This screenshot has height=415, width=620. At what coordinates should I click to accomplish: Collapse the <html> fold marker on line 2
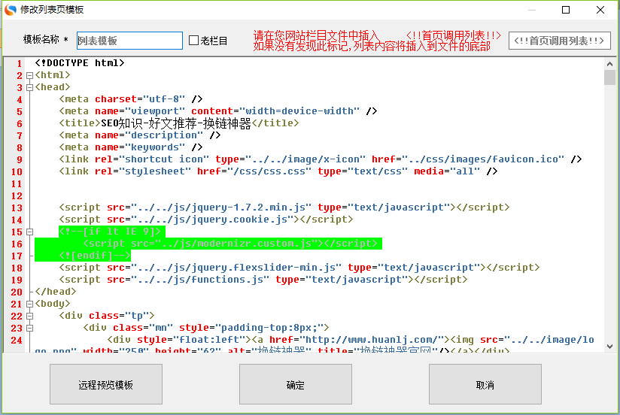point(29,75)
